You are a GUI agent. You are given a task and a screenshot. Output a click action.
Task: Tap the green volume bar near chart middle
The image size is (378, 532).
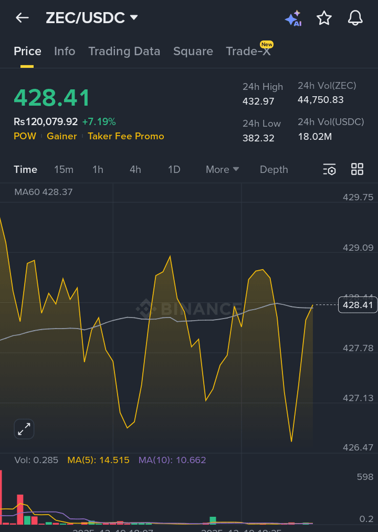tap(213, 521)
